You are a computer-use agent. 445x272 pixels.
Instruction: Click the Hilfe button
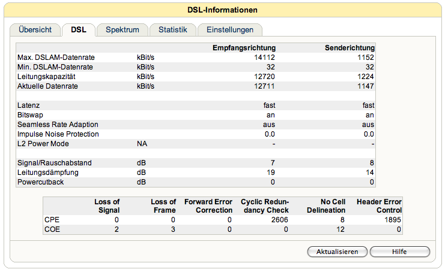tap(399, 252)
